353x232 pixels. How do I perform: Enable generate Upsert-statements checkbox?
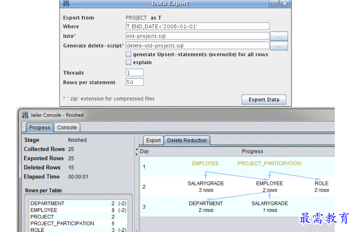point(129,54)
